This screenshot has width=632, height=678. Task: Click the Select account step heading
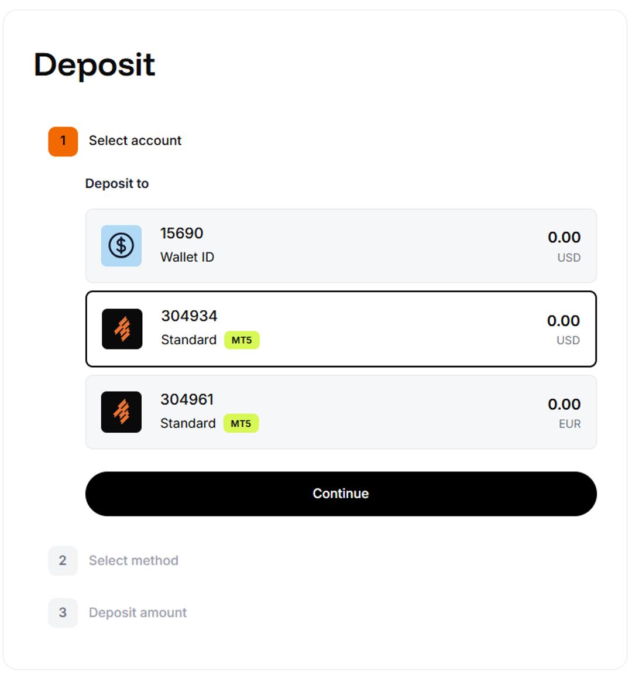(x=135, y=141)
